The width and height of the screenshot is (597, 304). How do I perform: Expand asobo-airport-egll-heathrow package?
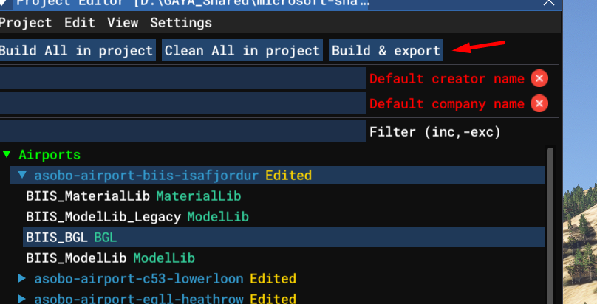[22, 299]
